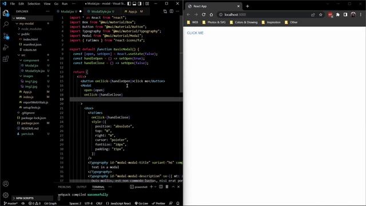Open customize layout button

[x=147, y=3]
